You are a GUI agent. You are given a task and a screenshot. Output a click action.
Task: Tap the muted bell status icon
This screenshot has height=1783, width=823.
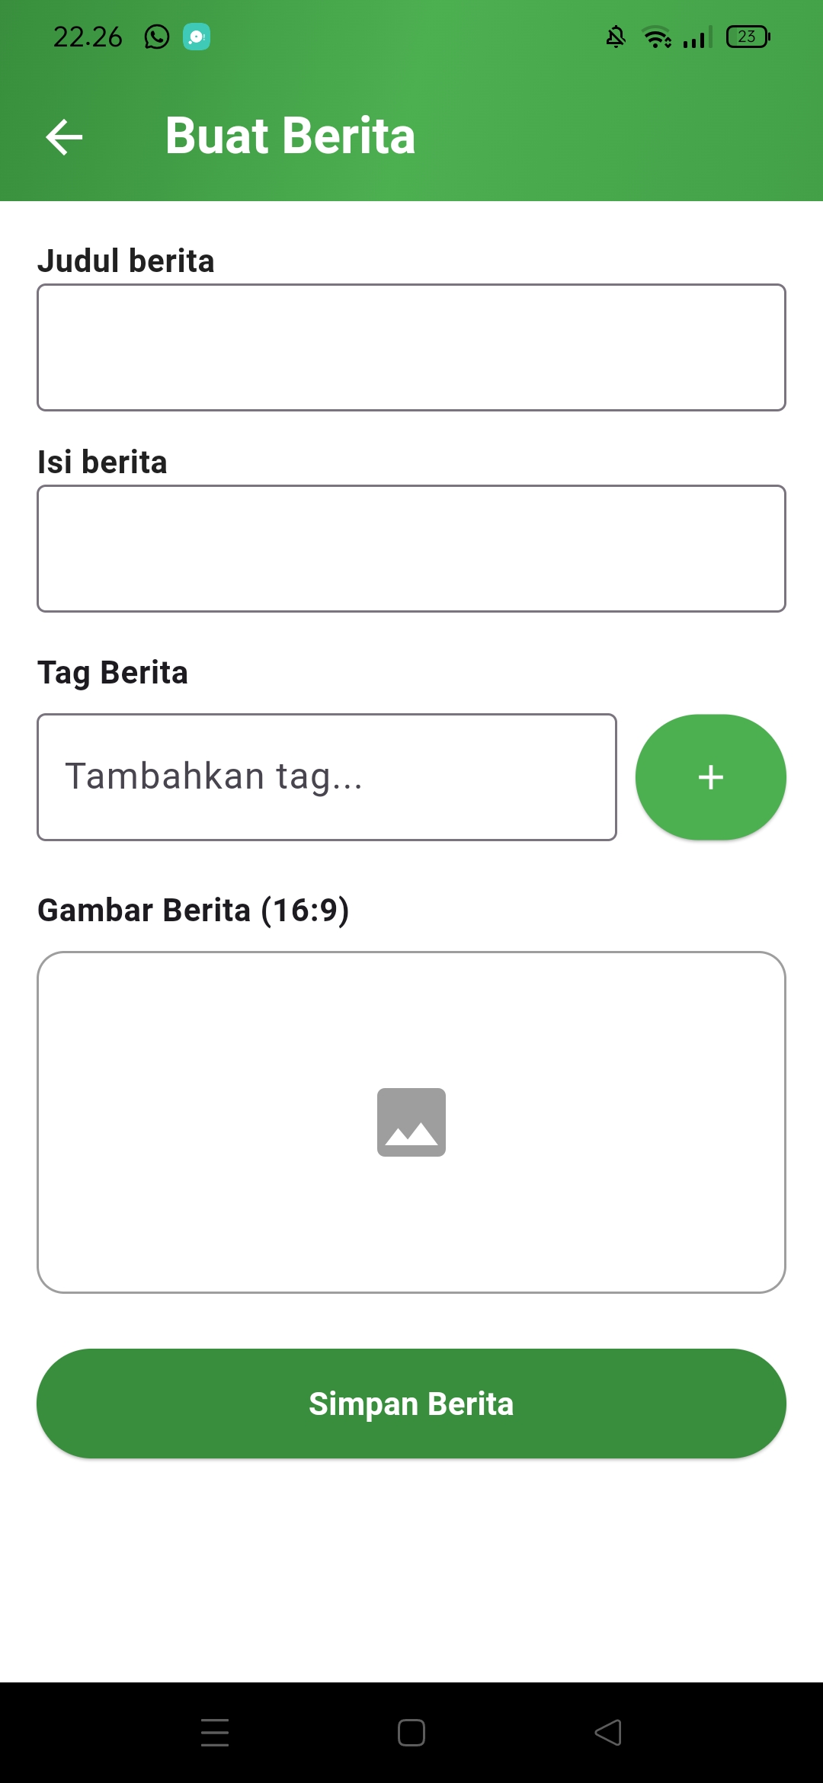click(x=616, y=37)
